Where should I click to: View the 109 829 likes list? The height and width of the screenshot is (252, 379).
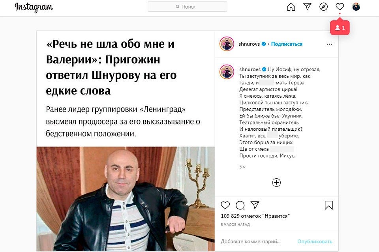point(255,216)
